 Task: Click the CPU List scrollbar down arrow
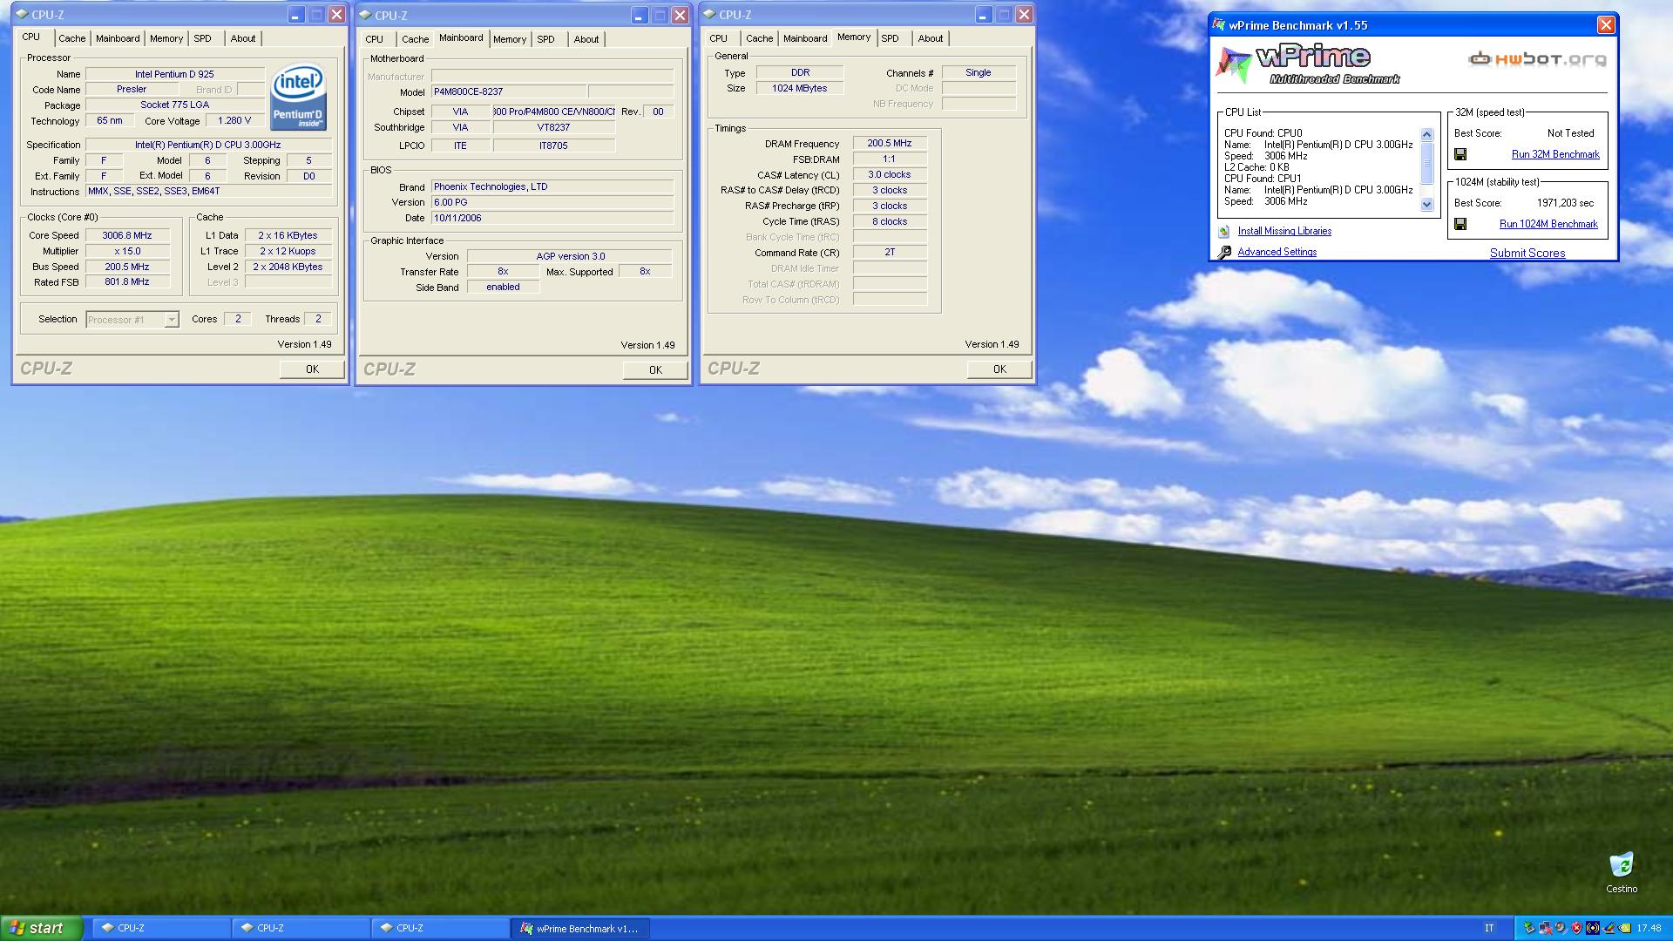click(x=1426, y=205)
